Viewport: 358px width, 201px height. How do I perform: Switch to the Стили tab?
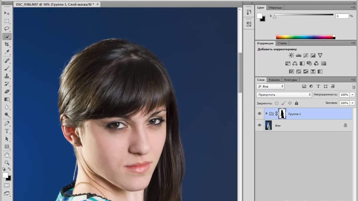[282, 43]
